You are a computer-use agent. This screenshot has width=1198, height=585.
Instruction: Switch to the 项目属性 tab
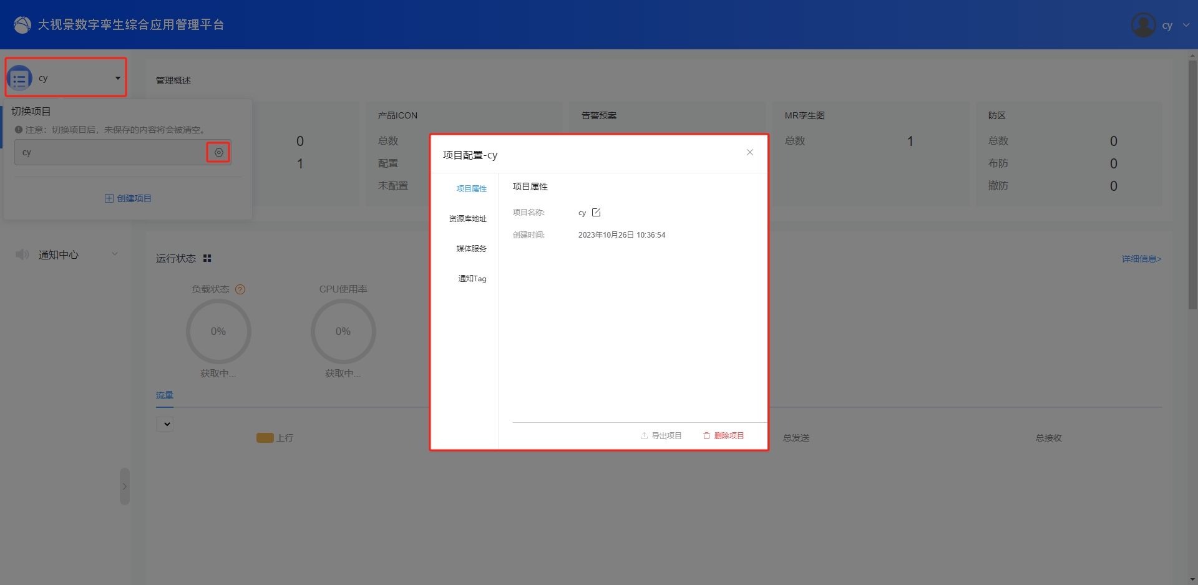[x=472, y=188]
